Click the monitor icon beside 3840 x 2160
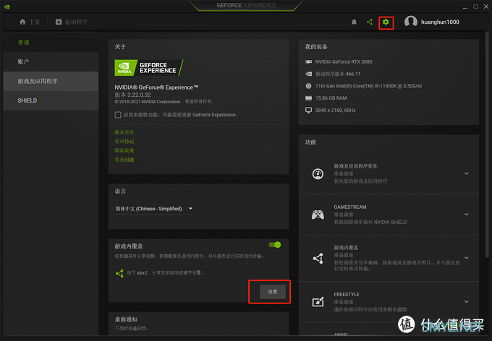The width and height of the screenshot is (492, 341). point(308,110)
